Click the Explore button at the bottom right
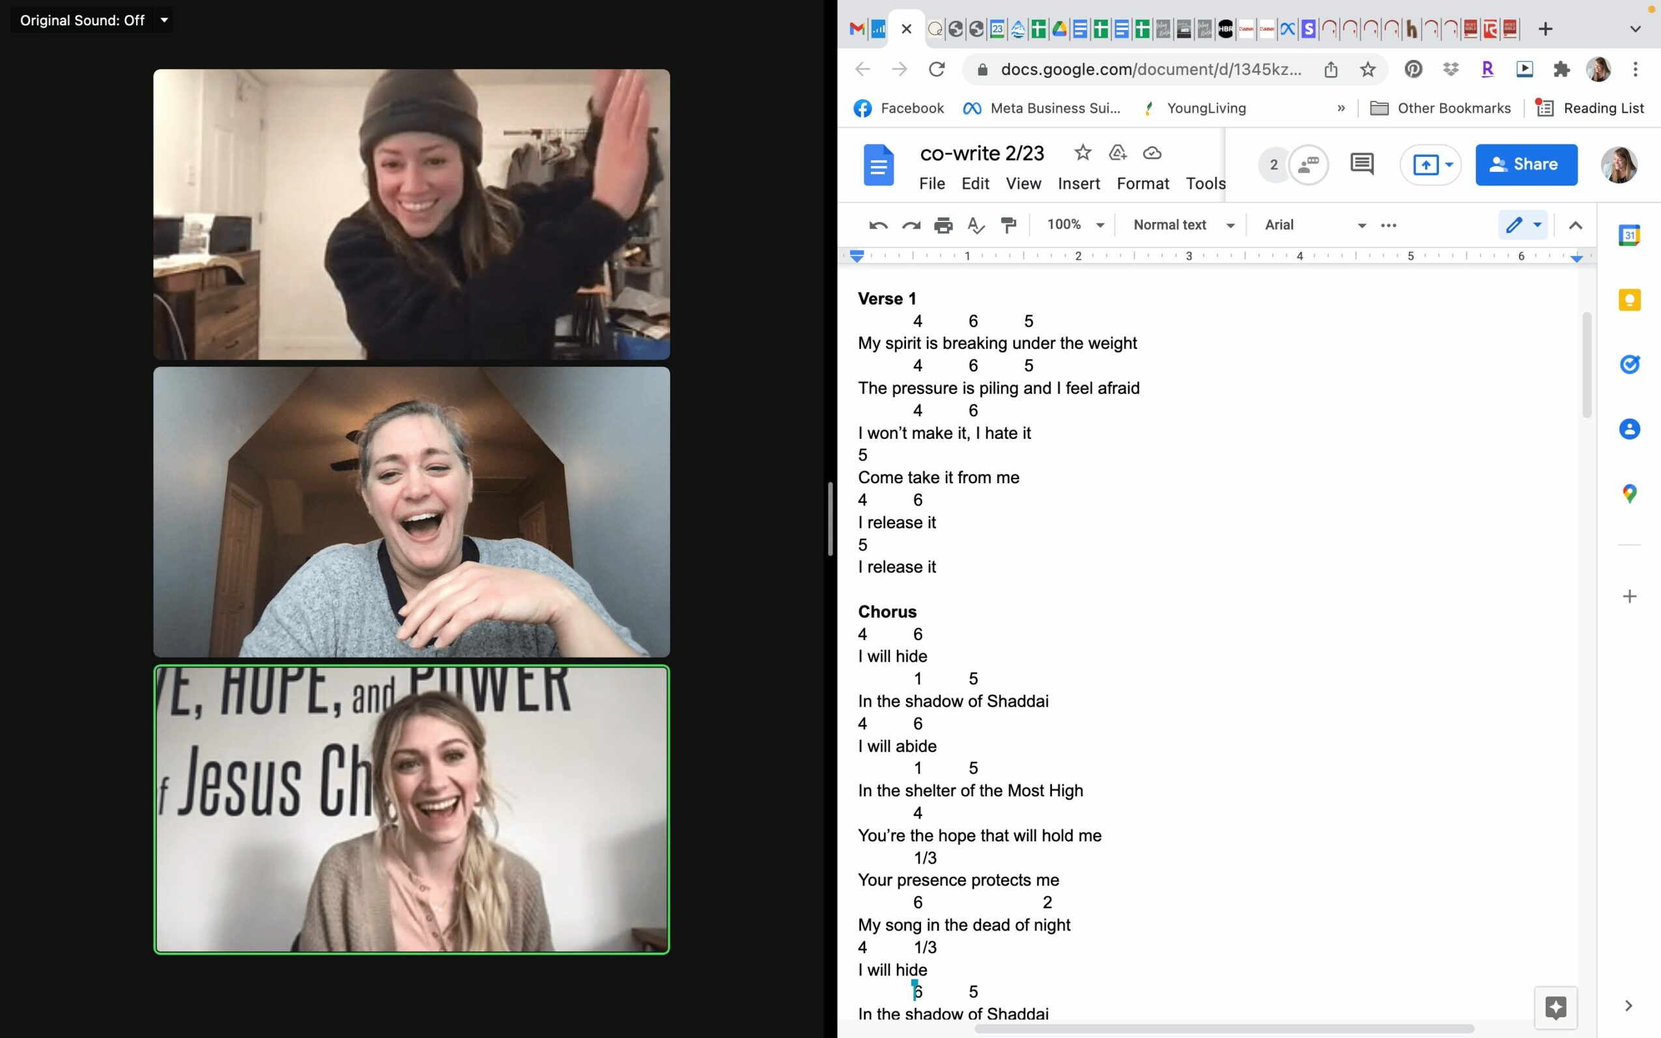The width and height of the screenshot is (1661, 1038). (1555, 1008)
